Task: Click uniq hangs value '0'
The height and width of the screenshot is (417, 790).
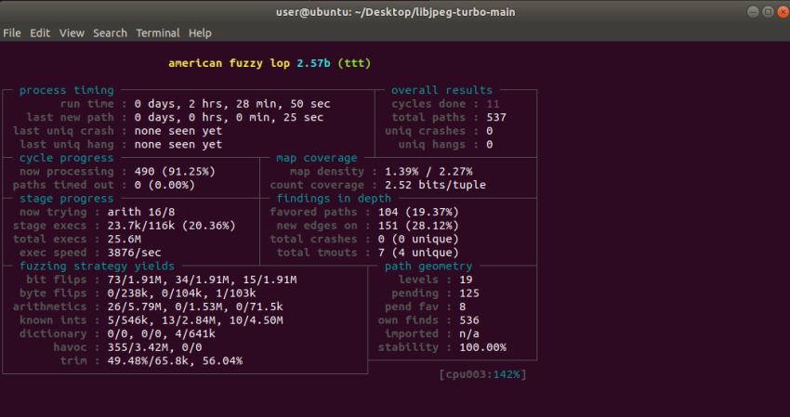Action: point(489,145)
